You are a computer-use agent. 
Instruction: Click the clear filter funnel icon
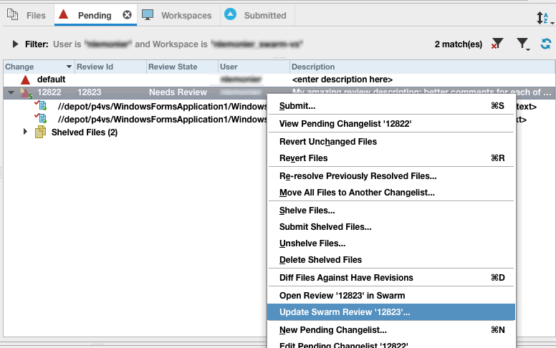[497, 44]
